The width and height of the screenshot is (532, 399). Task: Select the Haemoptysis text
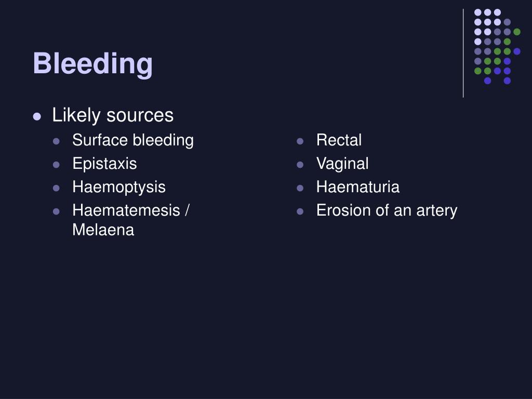[x=119, y=187]
